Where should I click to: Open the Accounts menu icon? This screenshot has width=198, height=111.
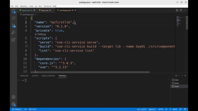tap(14, 97)
